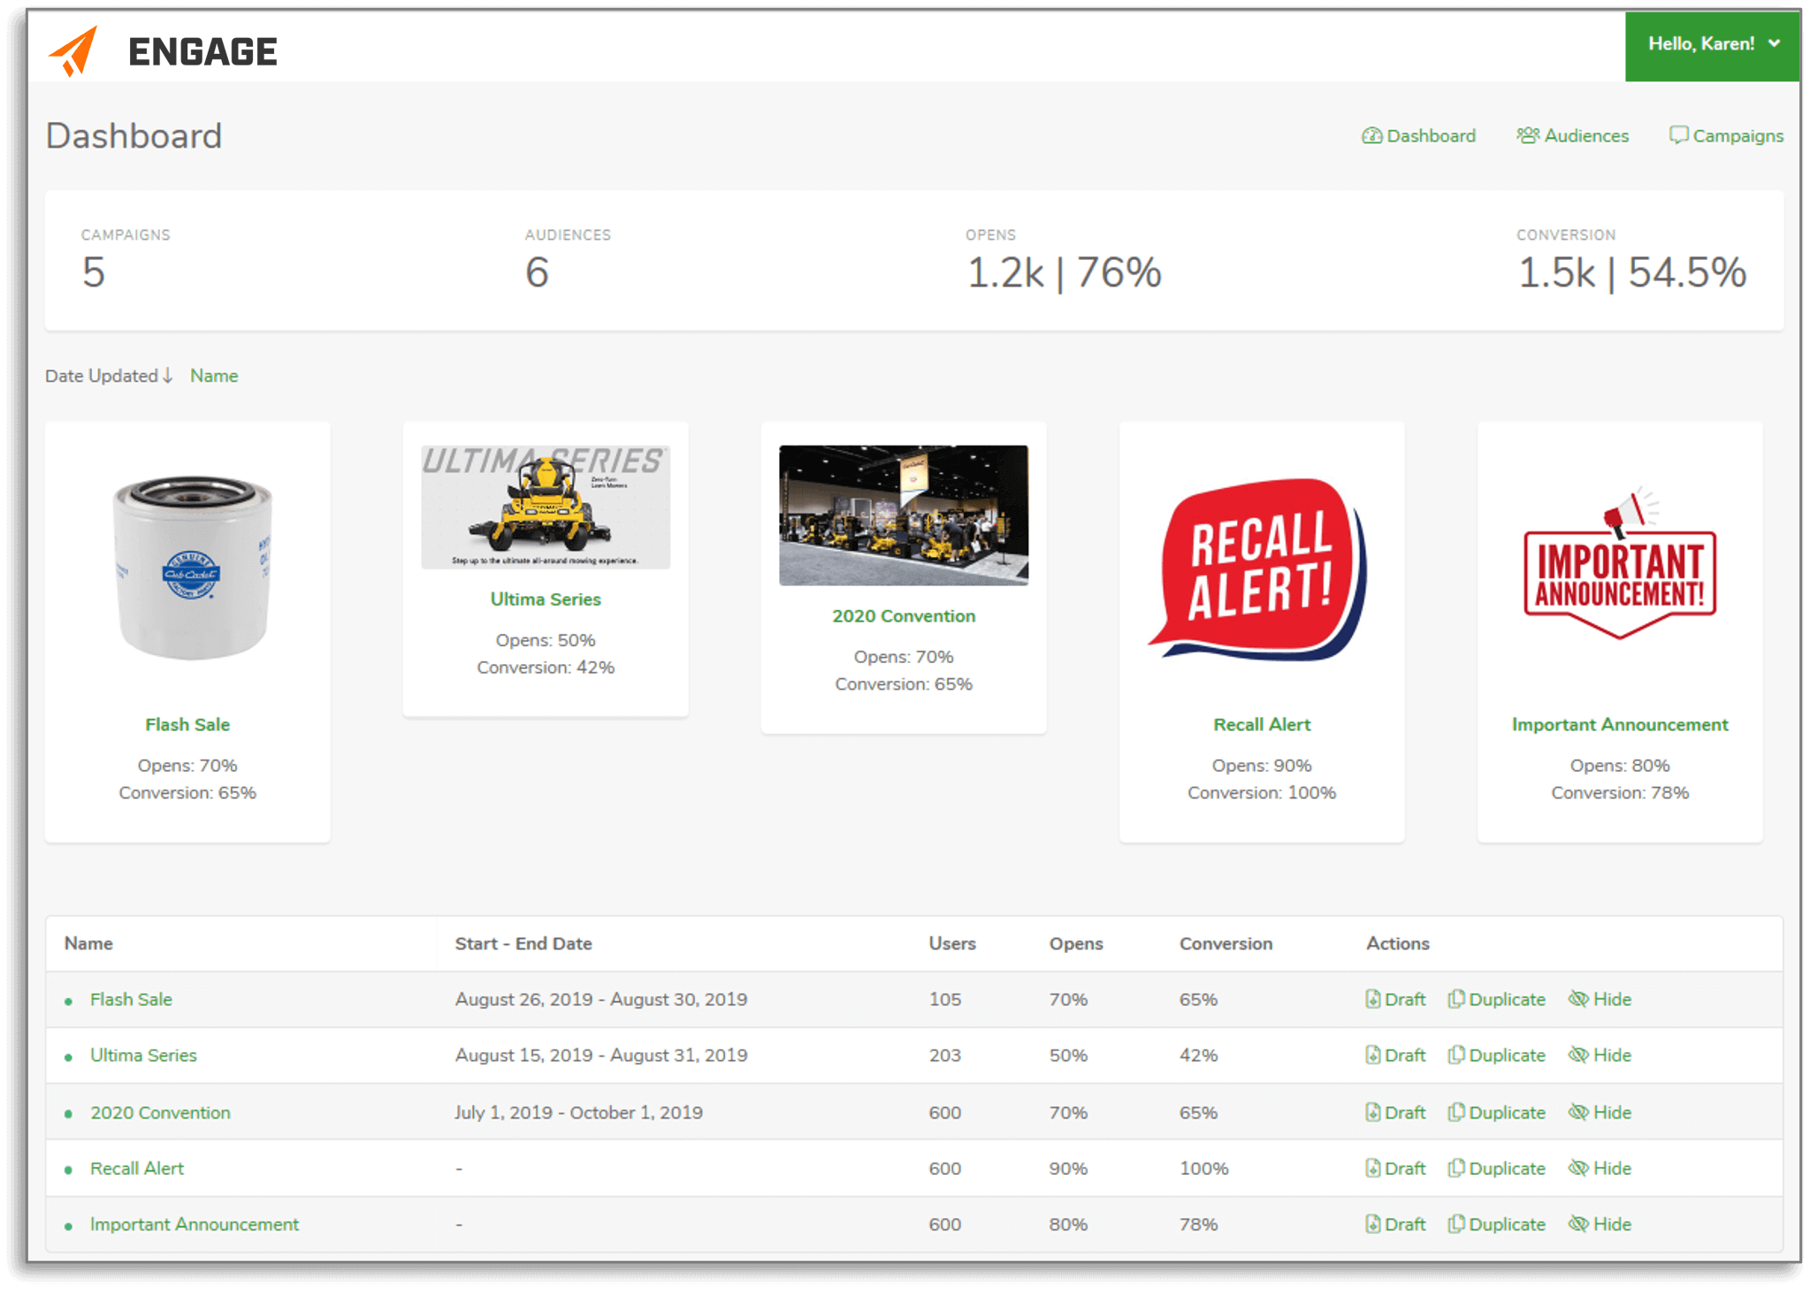This screenshot has width=1810, height=1289.
Task: Duplicate the 2020 Convention campaign
Action: (1497, 1112)
